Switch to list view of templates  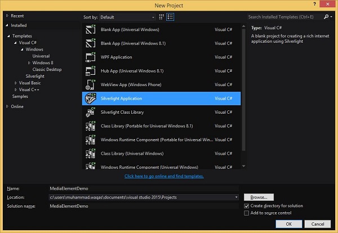pos(170,17)
